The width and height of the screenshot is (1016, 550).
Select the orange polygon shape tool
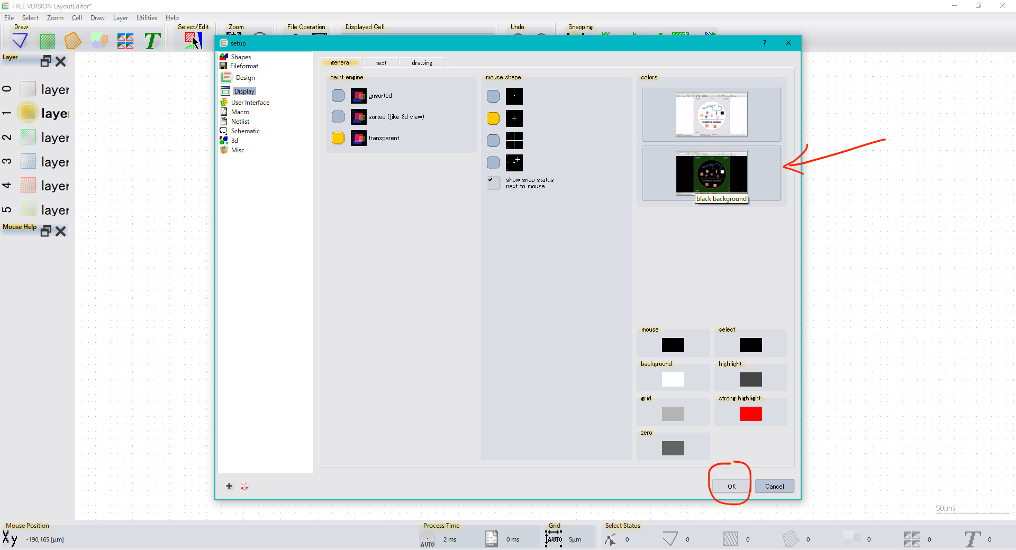point(72,41)
